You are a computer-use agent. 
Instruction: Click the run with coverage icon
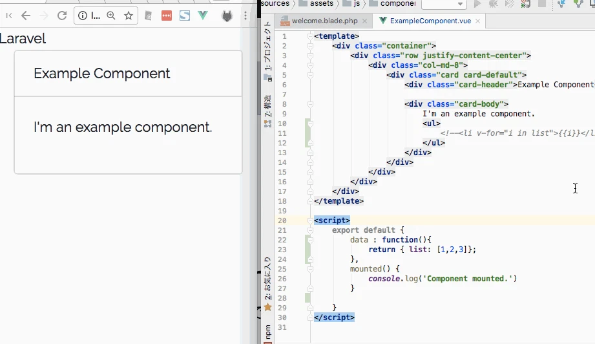[x=510, y=4]
